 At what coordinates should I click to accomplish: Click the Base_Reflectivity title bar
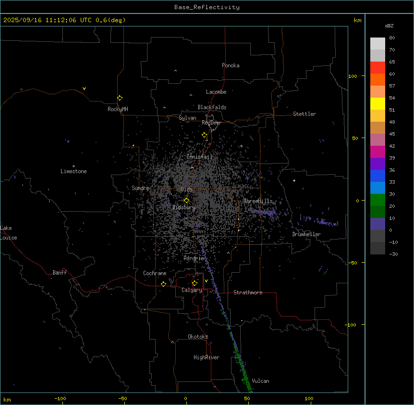tap(207, 7)
